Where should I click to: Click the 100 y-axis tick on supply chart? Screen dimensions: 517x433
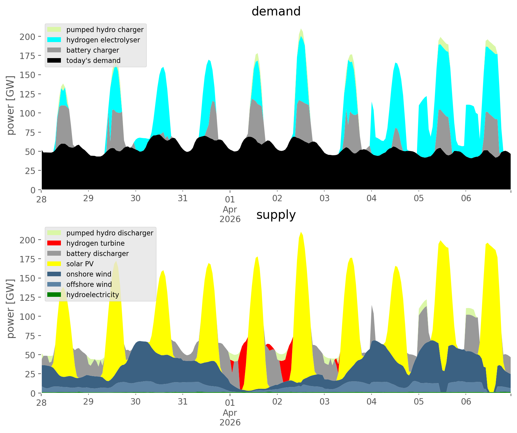[x=28, y=317]
